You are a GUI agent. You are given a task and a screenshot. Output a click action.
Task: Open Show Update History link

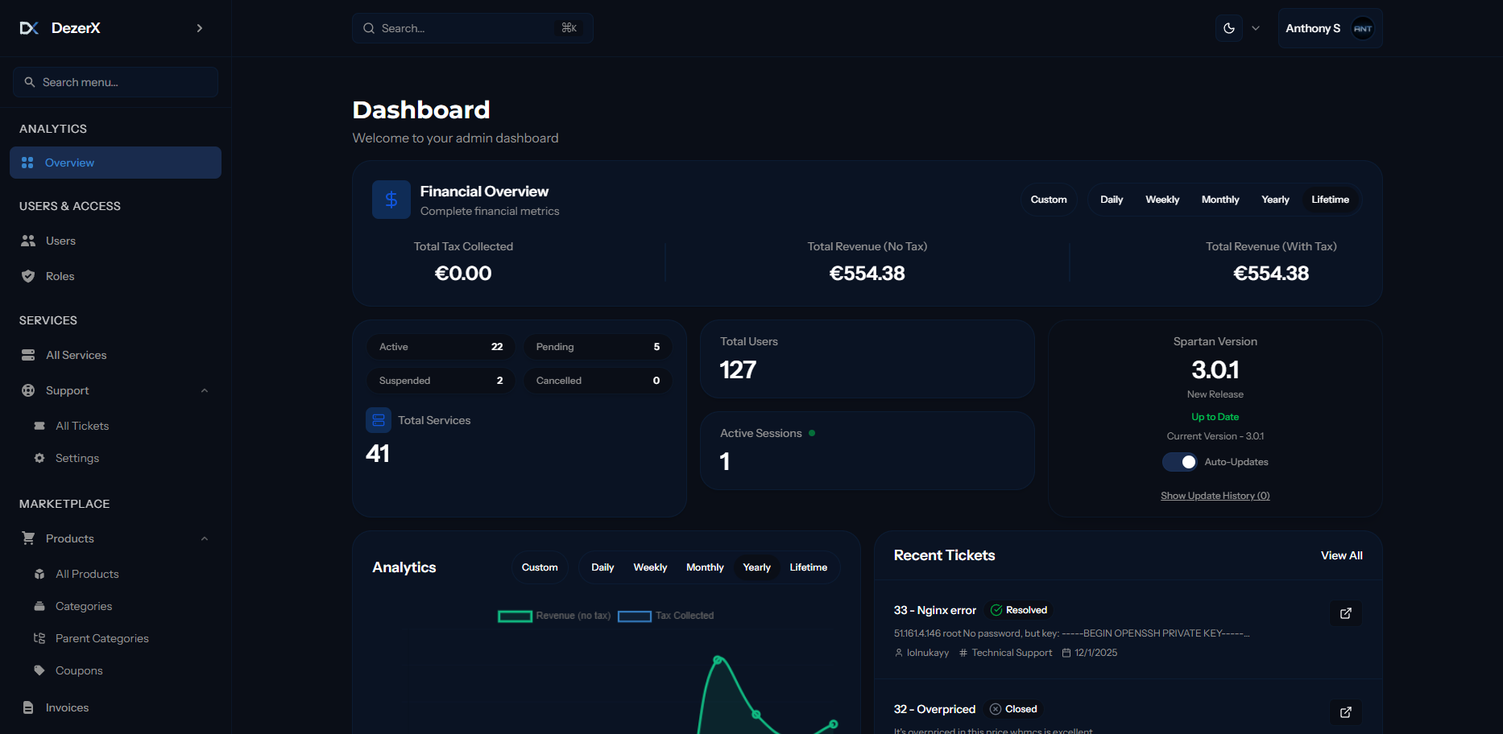[1215, 496]
